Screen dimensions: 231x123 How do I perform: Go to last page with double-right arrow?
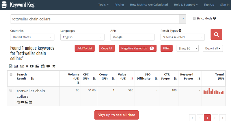(x=222, y=118)
